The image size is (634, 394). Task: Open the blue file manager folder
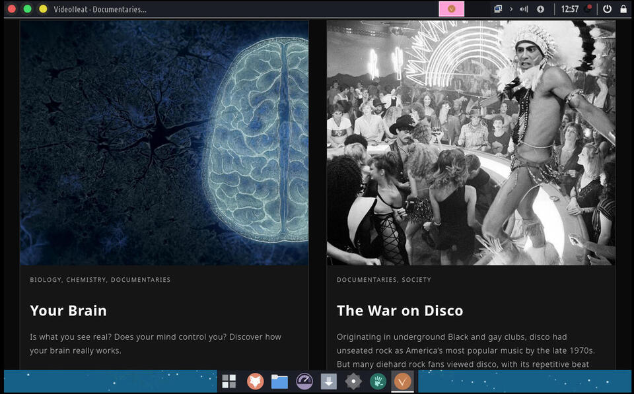point(279,381)
